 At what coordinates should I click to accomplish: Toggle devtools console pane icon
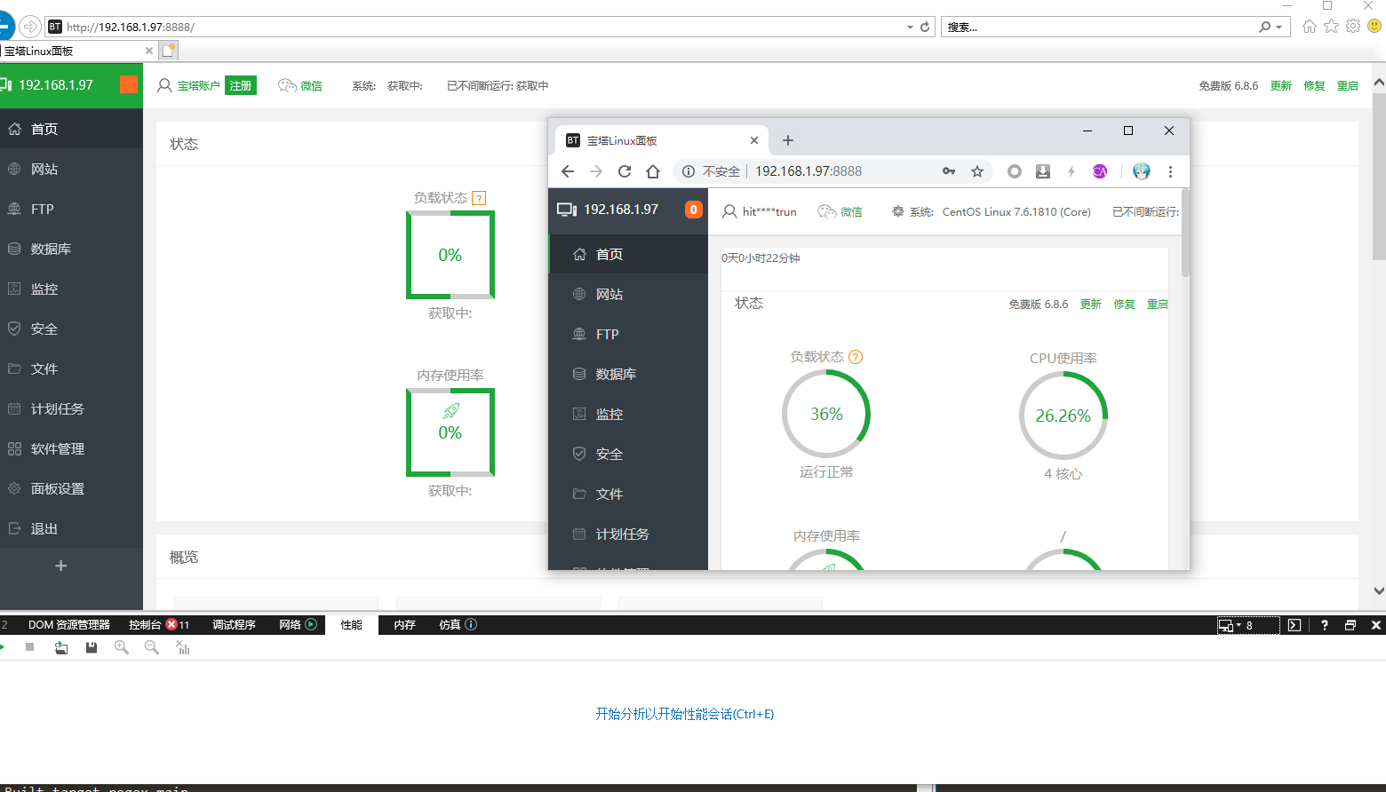coord(1294,625)
